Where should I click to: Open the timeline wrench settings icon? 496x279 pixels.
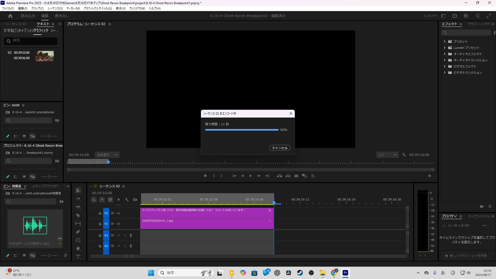click(127, 200)
